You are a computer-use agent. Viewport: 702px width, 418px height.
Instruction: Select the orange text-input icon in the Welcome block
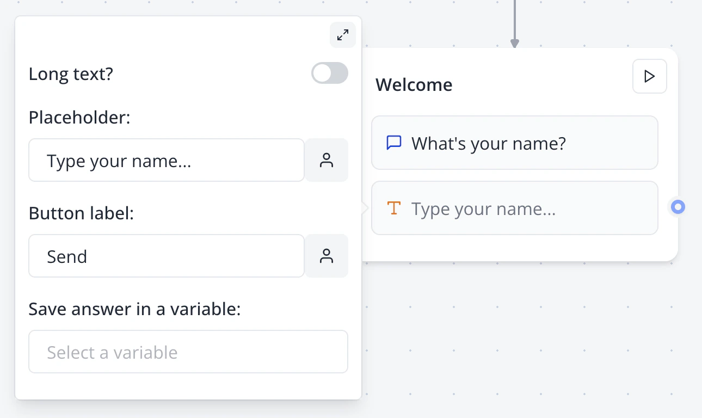click(393, 208)
